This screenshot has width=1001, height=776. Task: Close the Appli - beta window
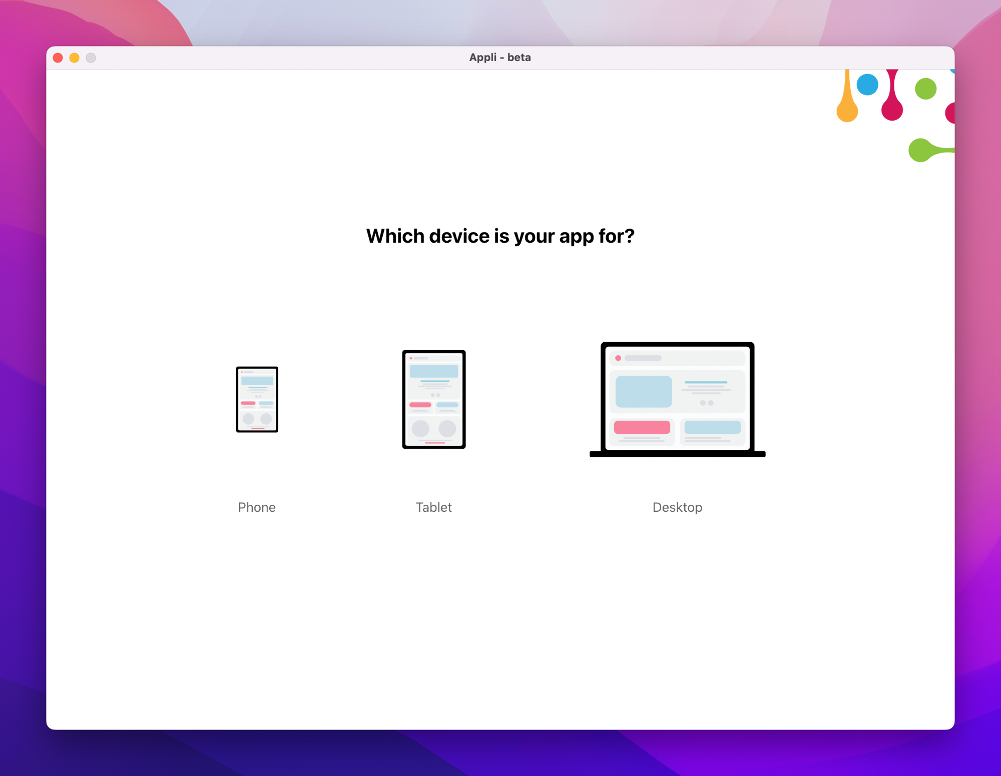pos(58,58)
